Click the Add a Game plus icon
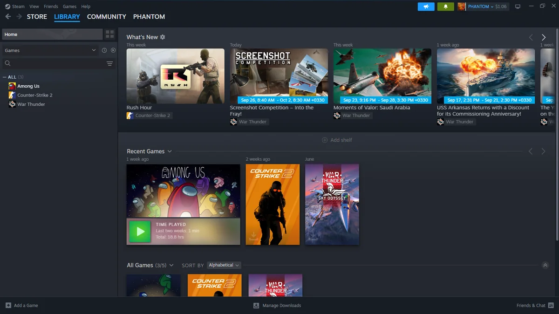Viewport: 559px width, 314px height. 8,305
